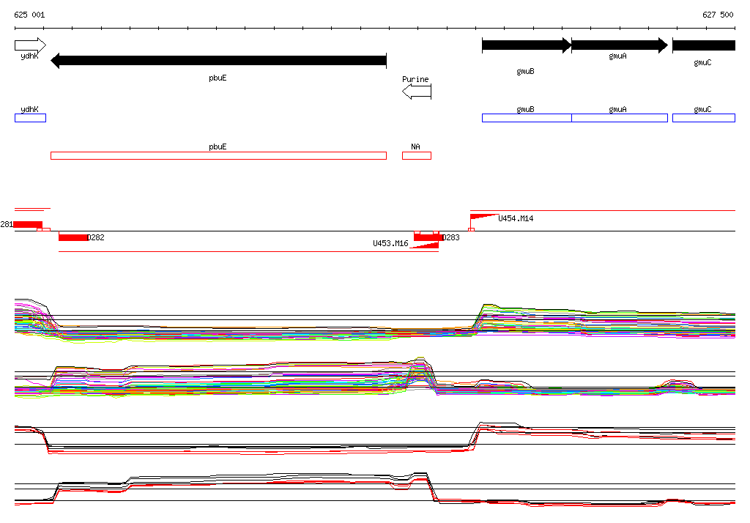This screenshot has height=523, width=750.
Task: Click the D282 text label
Action: tap(96, 237)
